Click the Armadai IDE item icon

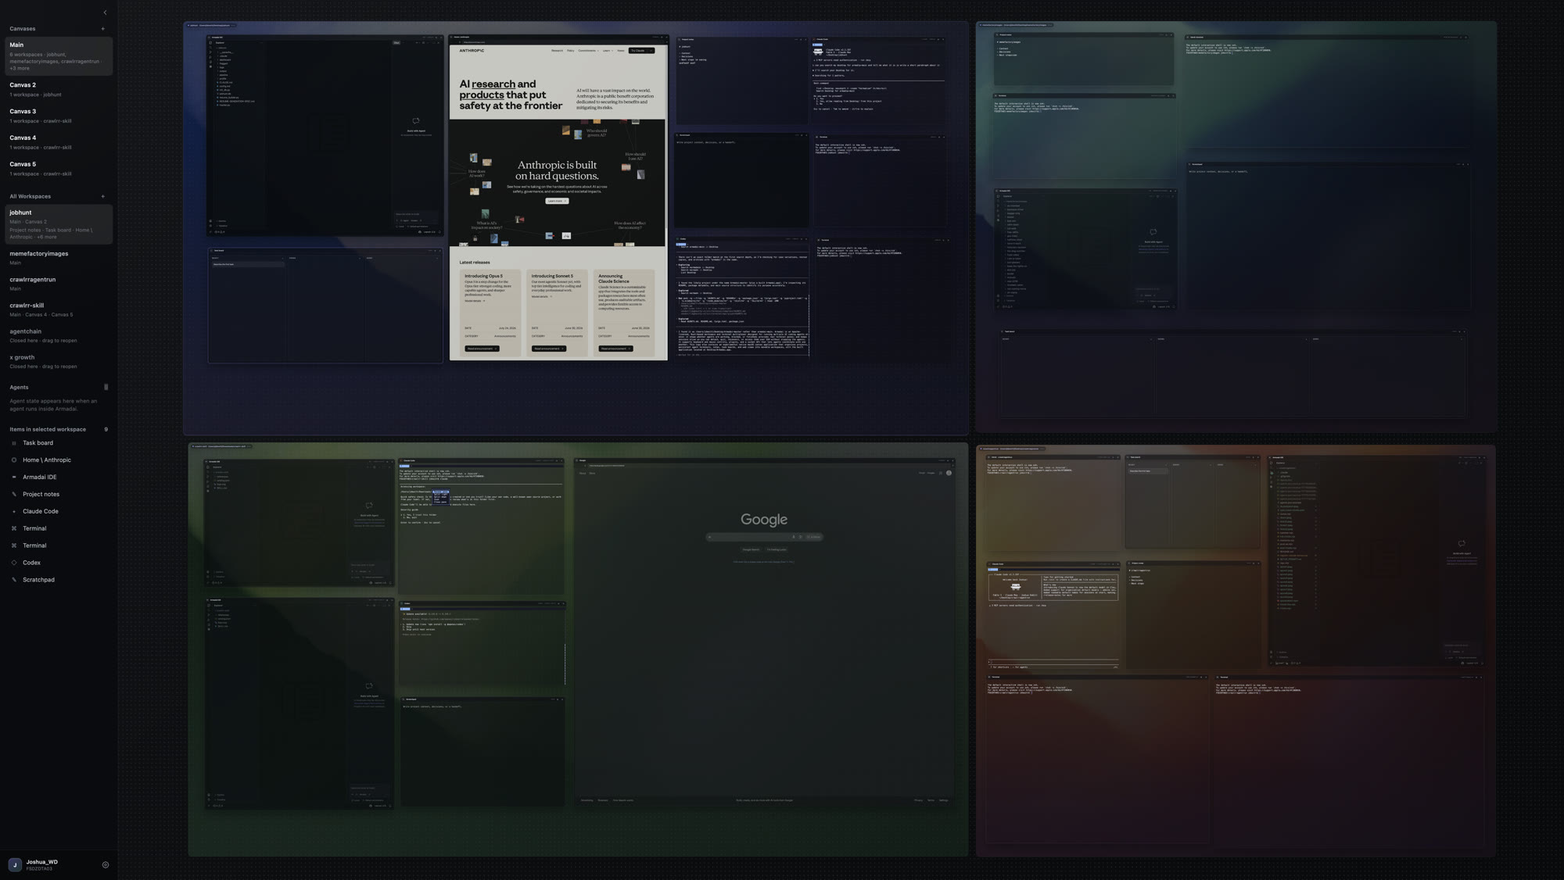(x=14, y=478)
